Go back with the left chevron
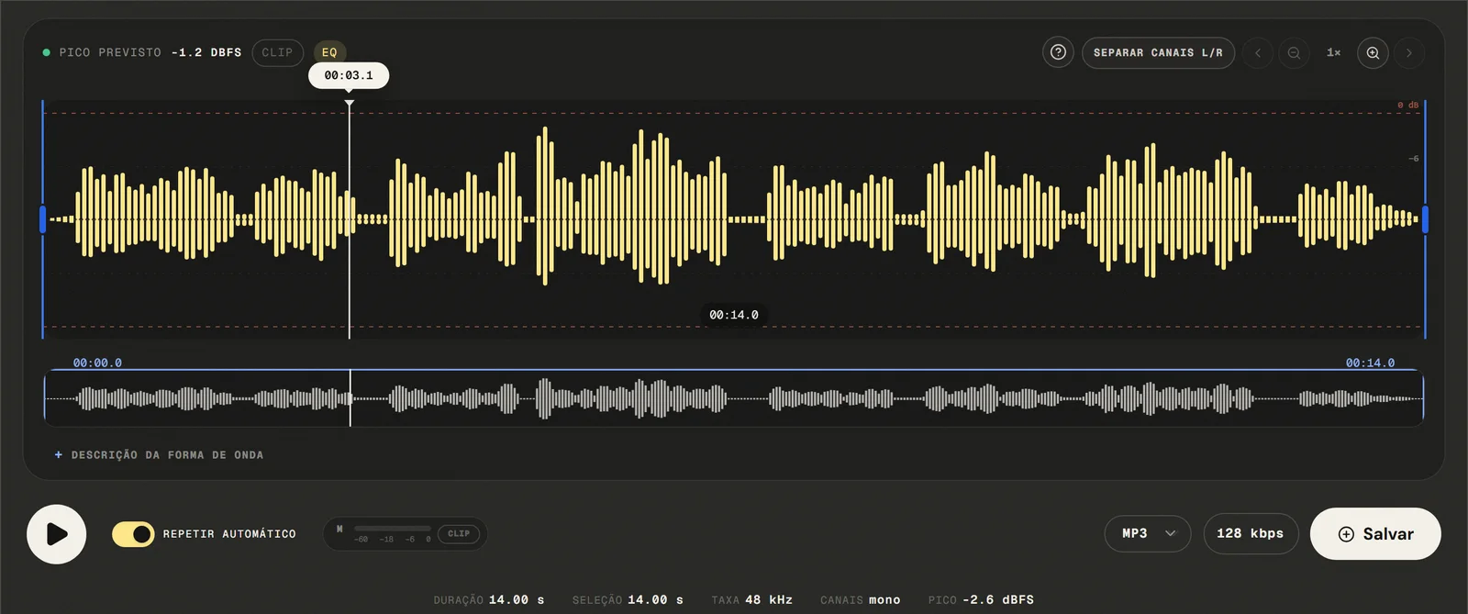 [1258, 52]
